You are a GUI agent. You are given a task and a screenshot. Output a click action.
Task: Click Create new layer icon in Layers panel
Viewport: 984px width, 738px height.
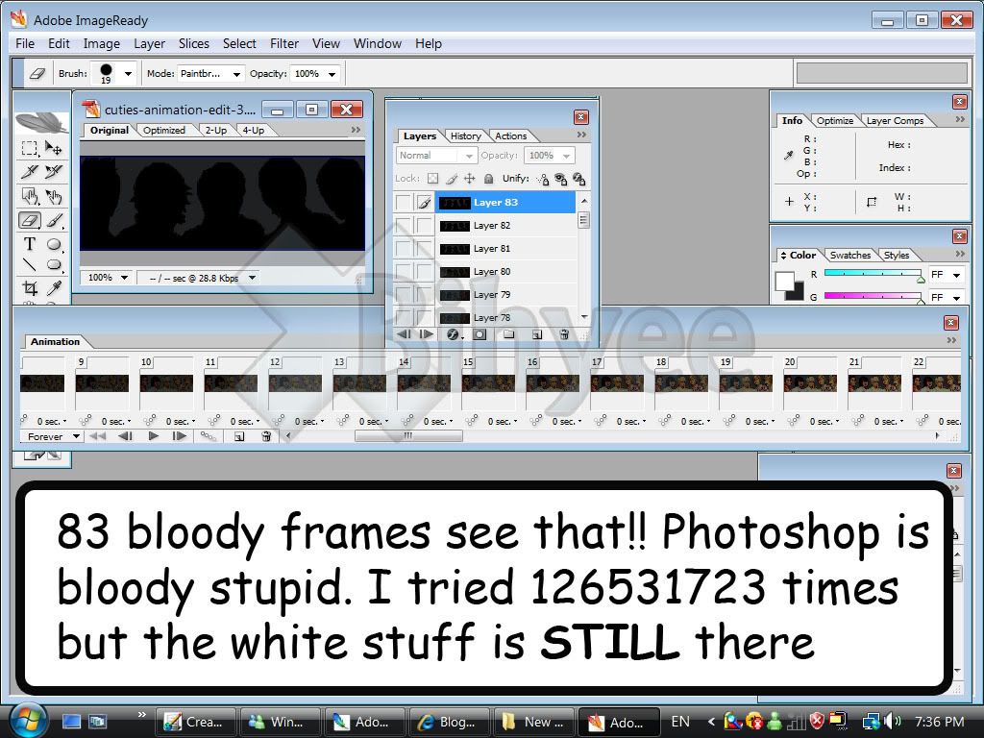pyautogui.click(x=536, y=334)
